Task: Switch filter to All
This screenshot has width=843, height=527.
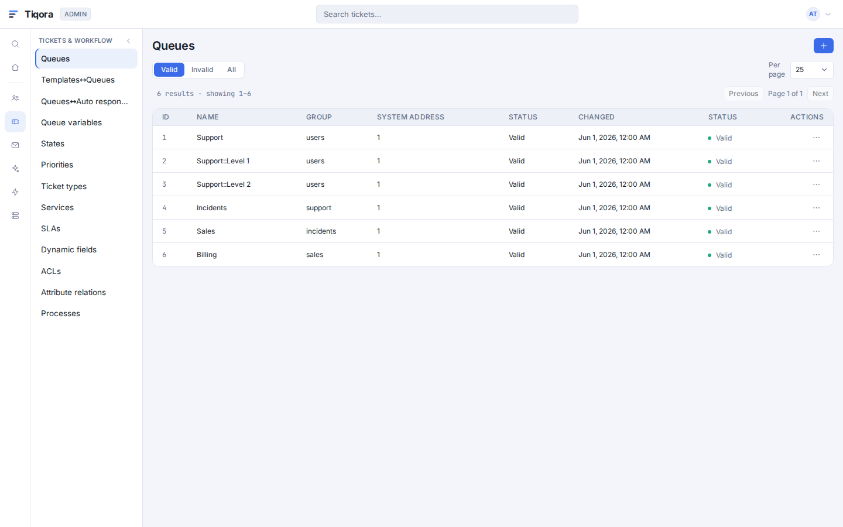Action: click(x=231, y=70)
